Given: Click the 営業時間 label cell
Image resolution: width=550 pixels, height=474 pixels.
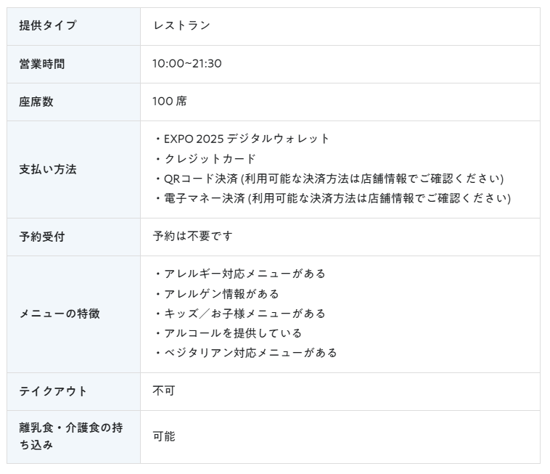Looking at the screenshot, I should coord(42,64).
